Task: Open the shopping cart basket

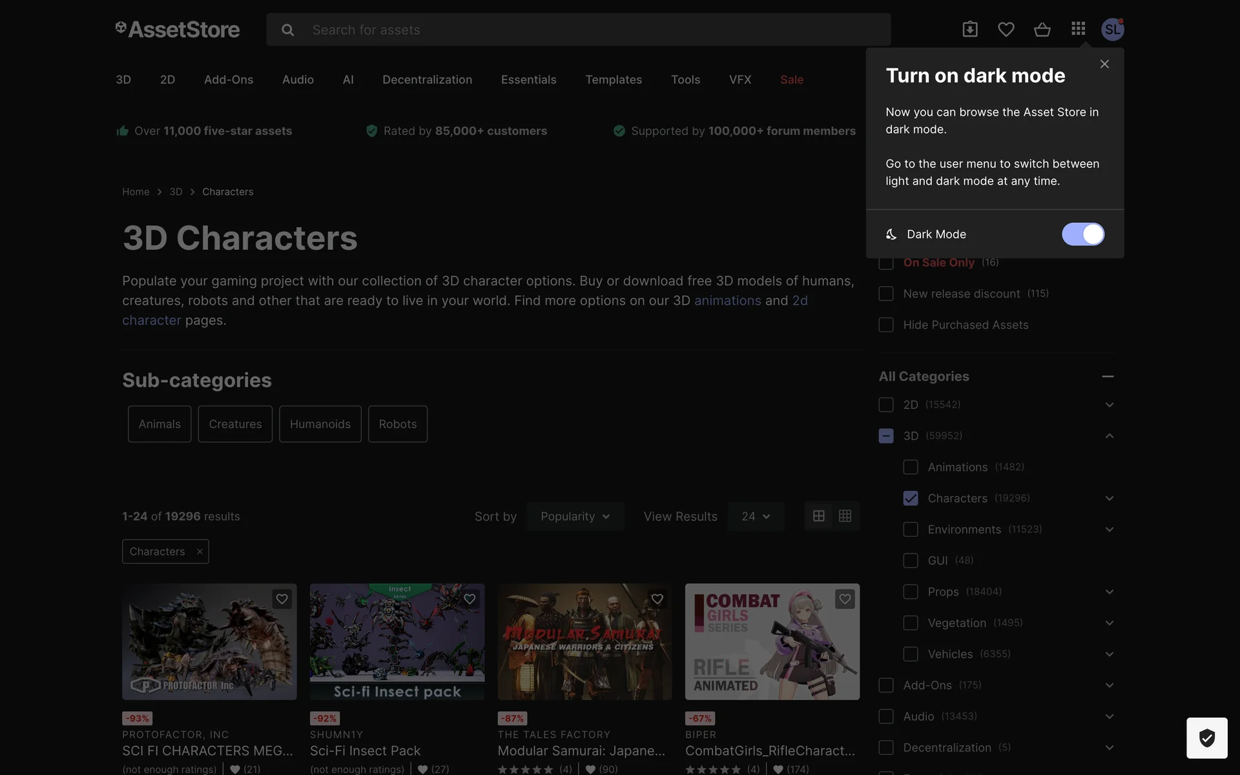Action: click(1042, 29)
